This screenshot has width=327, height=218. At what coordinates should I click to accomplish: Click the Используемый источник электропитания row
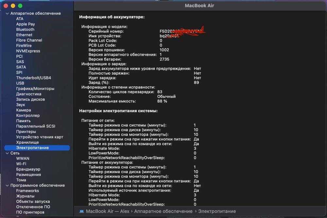pyautogui.click(x=144, y=190)
